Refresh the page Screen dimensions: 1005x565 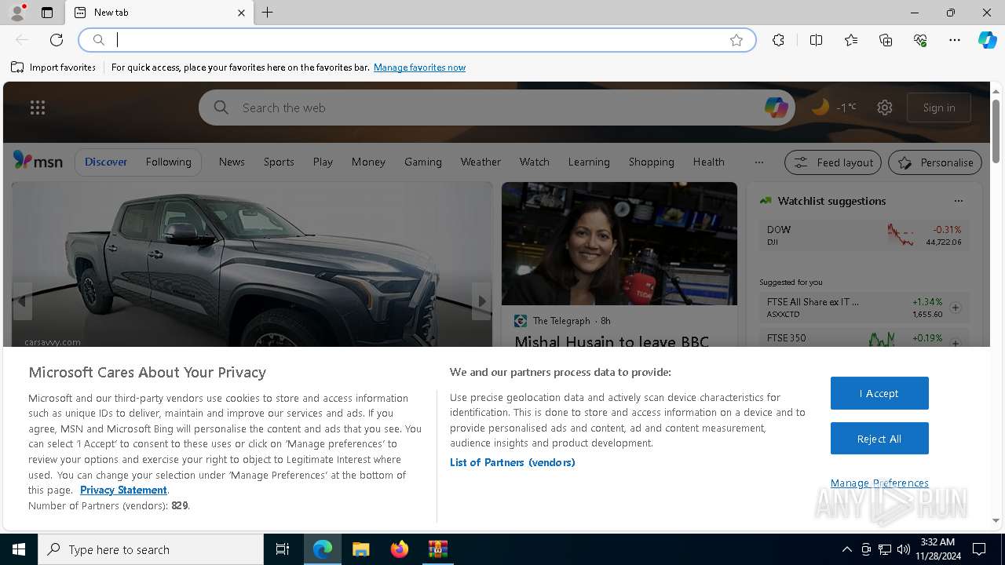[57, 40]
